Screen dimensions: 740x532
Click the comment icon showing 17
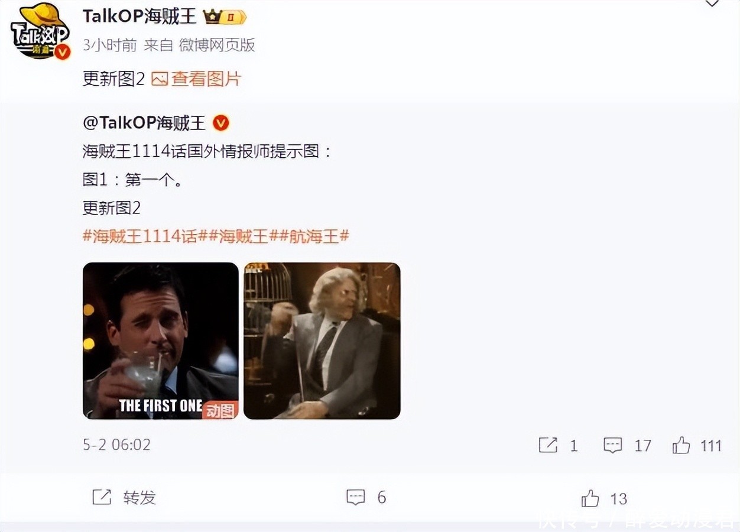(x=613, y=446)
